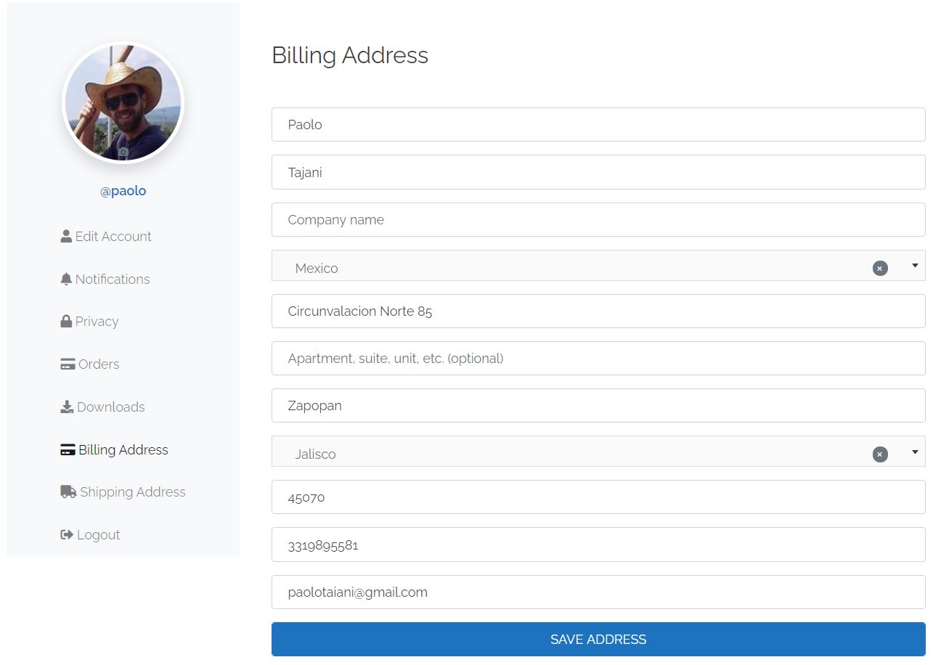Click the Apartment, suite, unit field
Image resolution: width=933 pixels, height=665 pixels.
coord(598,358)
